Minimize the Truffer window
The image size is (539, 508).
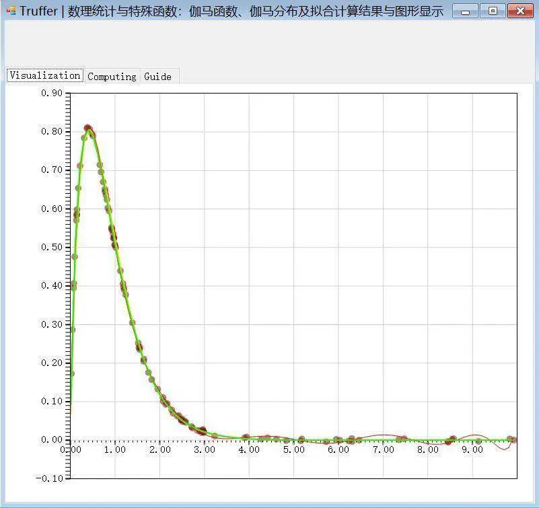pos(465,11)
